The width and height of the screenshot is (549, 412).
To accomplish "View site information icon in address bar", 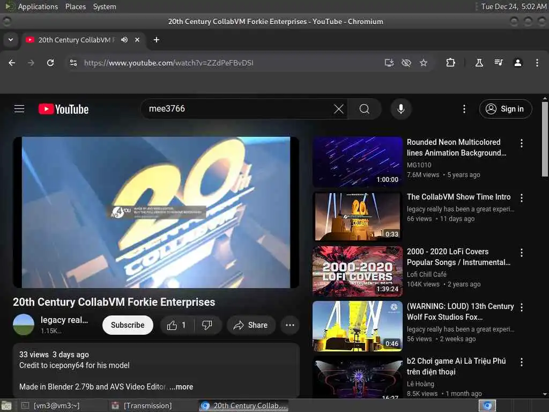I will pos(73,63).
